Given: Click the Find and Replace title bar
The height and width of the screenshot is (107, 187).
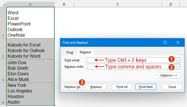Looking at the screenshot, I should [x=105, y=43].
